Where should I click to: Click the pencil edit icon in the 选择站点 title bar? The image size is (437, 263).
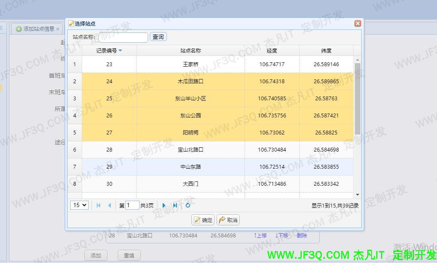click(x=71, y=23)
